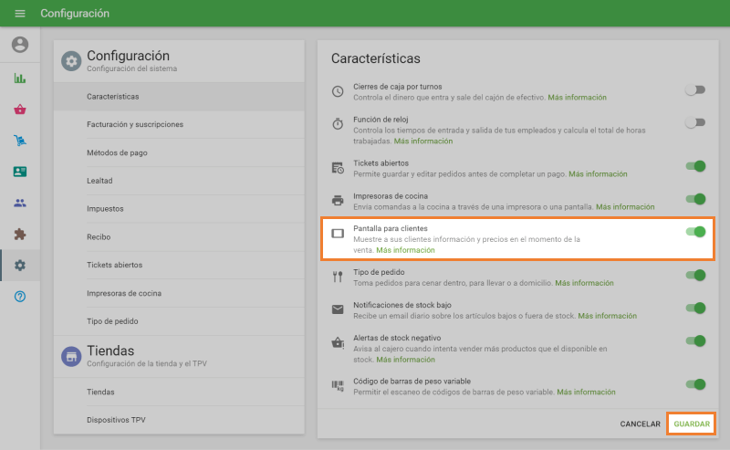
Task: Open the items basket icon in sidebar
Action: (20, 110)
